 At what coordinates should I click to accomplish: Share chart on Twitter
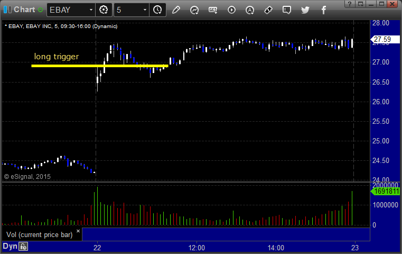(x=305, y=10)
